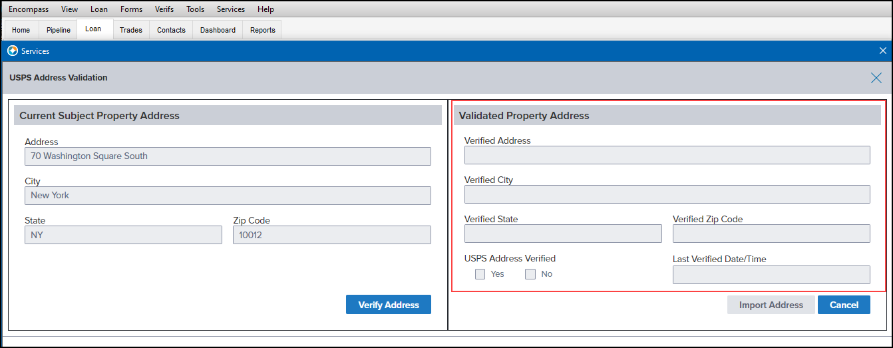Image resolution: width=893 pixels, height=348 pixels.
Task: Open the Tools menu
Action: pyautogui.click(x=195, y=9)
